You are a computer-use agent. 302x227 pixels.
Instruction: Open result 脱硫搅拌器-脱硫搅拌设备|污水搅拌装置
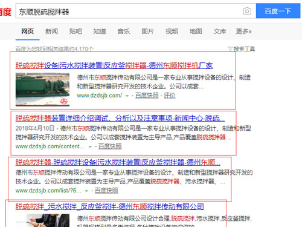[x=118, y=162]
